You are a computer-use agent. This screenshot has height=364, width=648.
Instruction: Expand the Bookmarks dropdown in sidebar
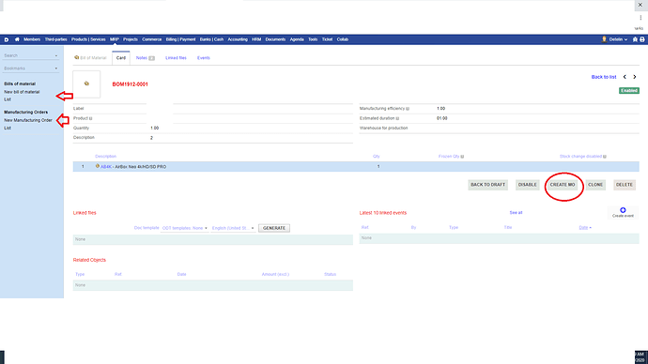click(31, 68)
